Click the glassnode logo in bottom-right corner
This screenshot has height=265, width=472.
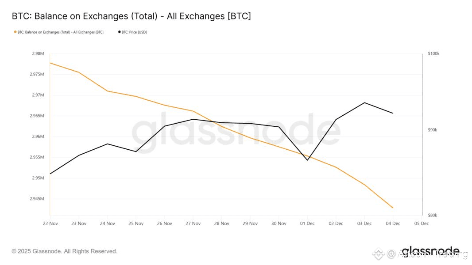click(430, 251)
